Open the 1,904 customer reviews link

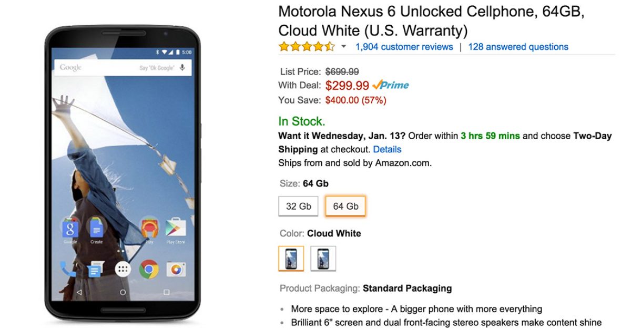[404, 47]
